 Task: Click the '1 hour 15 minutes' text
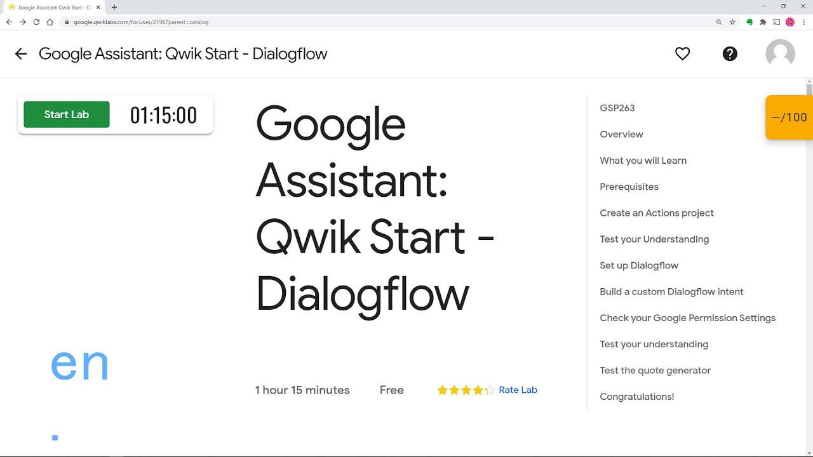point(302,390)
